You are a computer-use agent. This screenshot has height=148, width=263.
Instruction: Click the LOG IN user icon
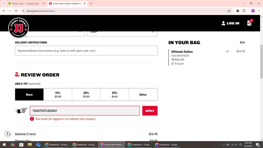(x=223, y=23)
